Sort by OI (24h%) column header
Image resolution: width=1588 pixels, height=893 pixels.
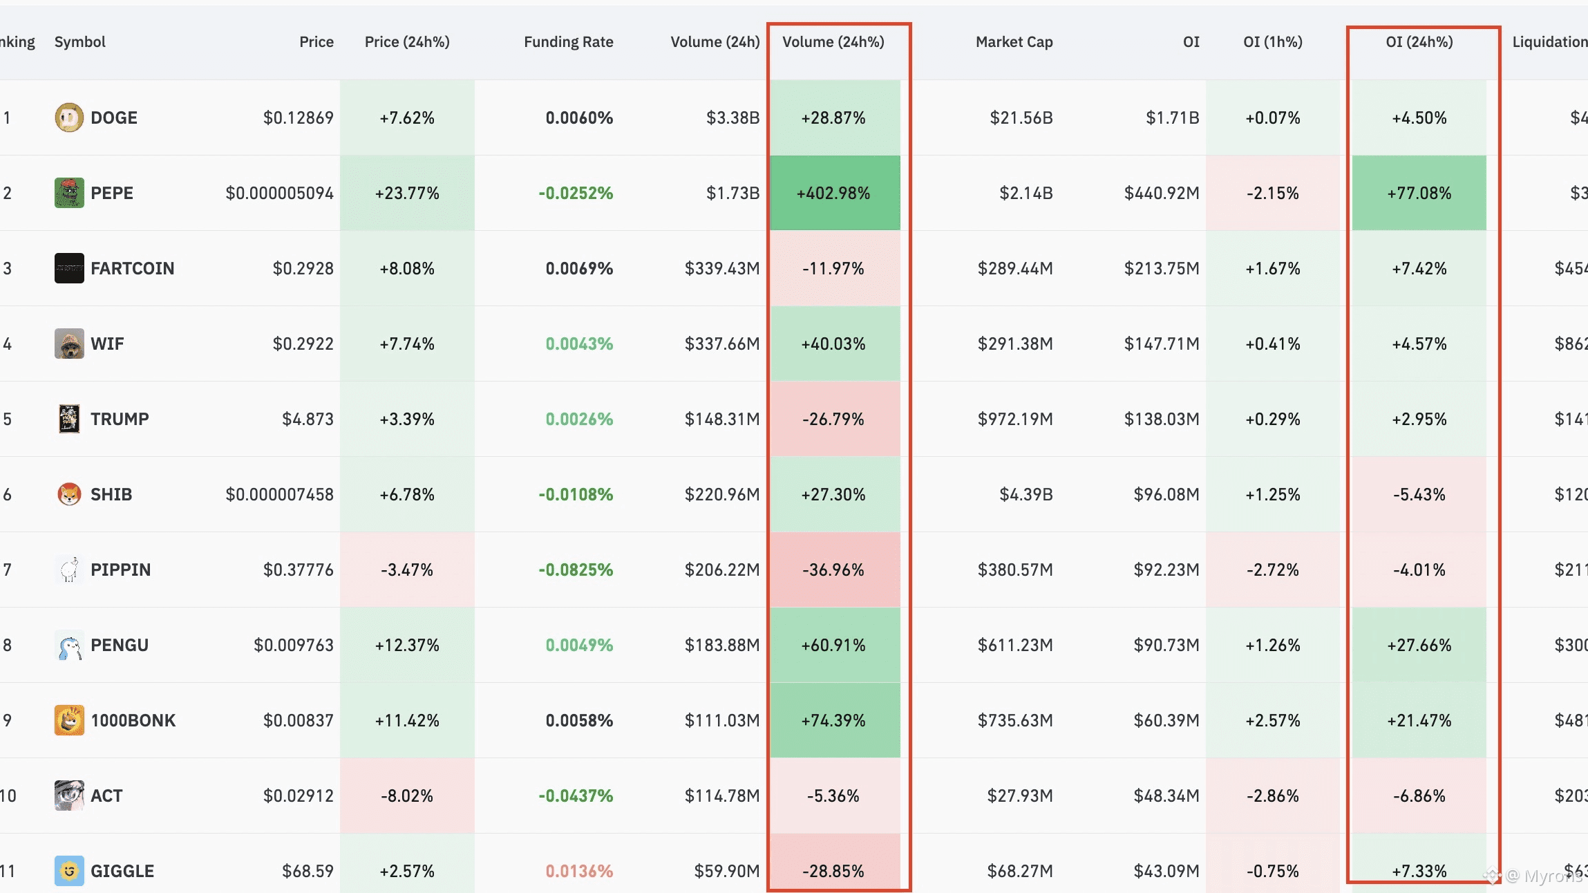coord(1419,42)
